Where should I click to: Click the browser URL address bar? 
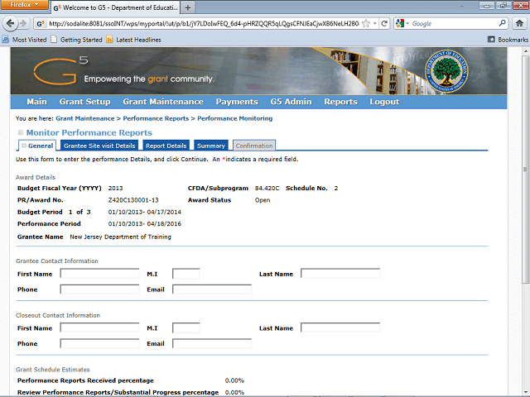[204, 23]
